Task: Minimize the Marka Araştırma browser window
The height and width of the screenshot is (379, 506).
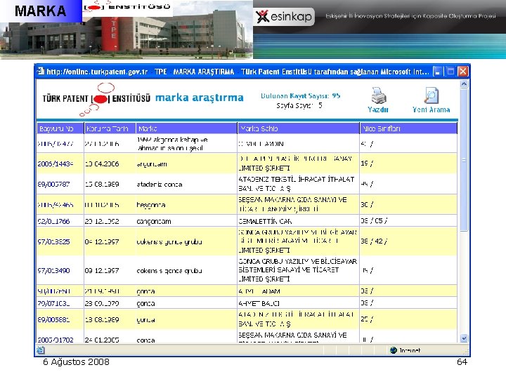Action: coord(437,71)
